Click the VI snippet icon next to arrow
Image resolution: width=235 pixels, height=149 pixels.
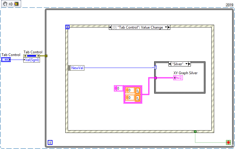tap(16, 4)
